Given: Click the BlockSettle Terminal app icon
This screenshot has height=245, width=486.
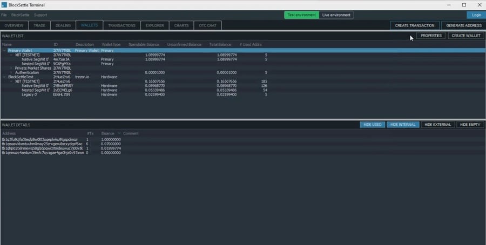Looking at the screenshot, I should 4,5.
